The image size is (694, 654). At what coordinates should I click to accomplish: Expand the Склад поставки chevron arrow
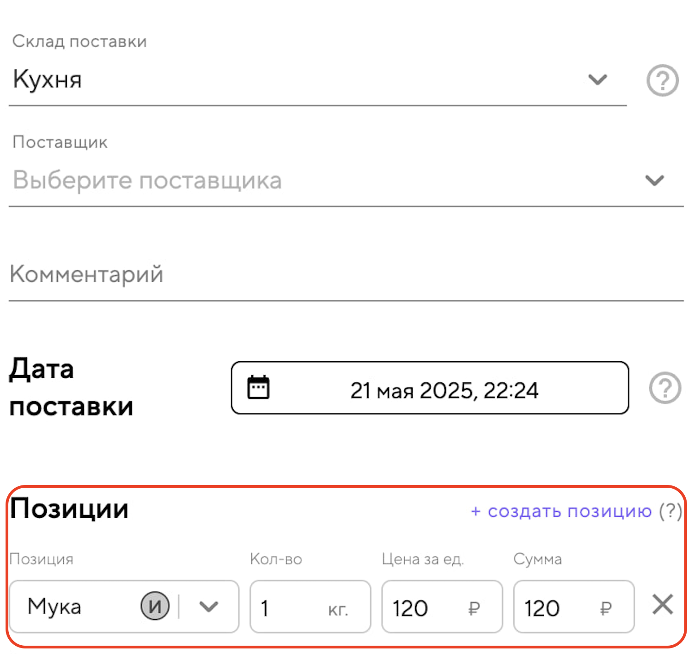tap(597, 80)
